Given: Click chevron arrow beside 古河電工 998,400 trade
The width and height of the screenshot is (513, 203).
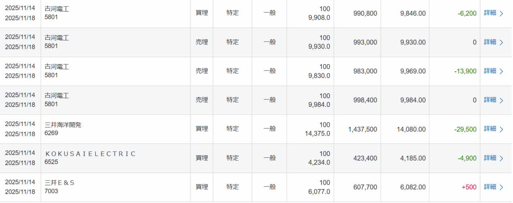Looking at the screenshot, I should (501, 100).
